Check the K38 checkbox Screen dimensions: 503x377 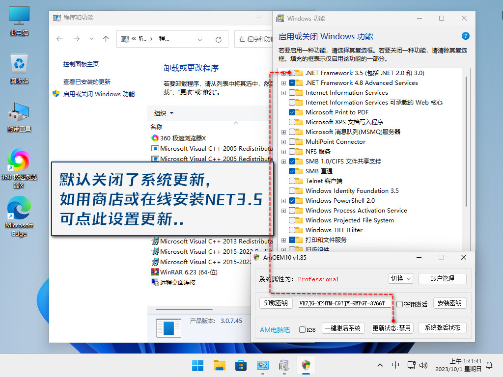click(302, 329)
